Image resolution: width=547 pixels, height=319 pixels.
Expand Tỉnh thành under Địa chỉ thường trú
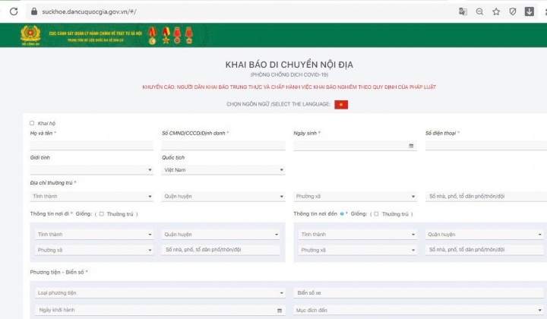tap(91, 196)
